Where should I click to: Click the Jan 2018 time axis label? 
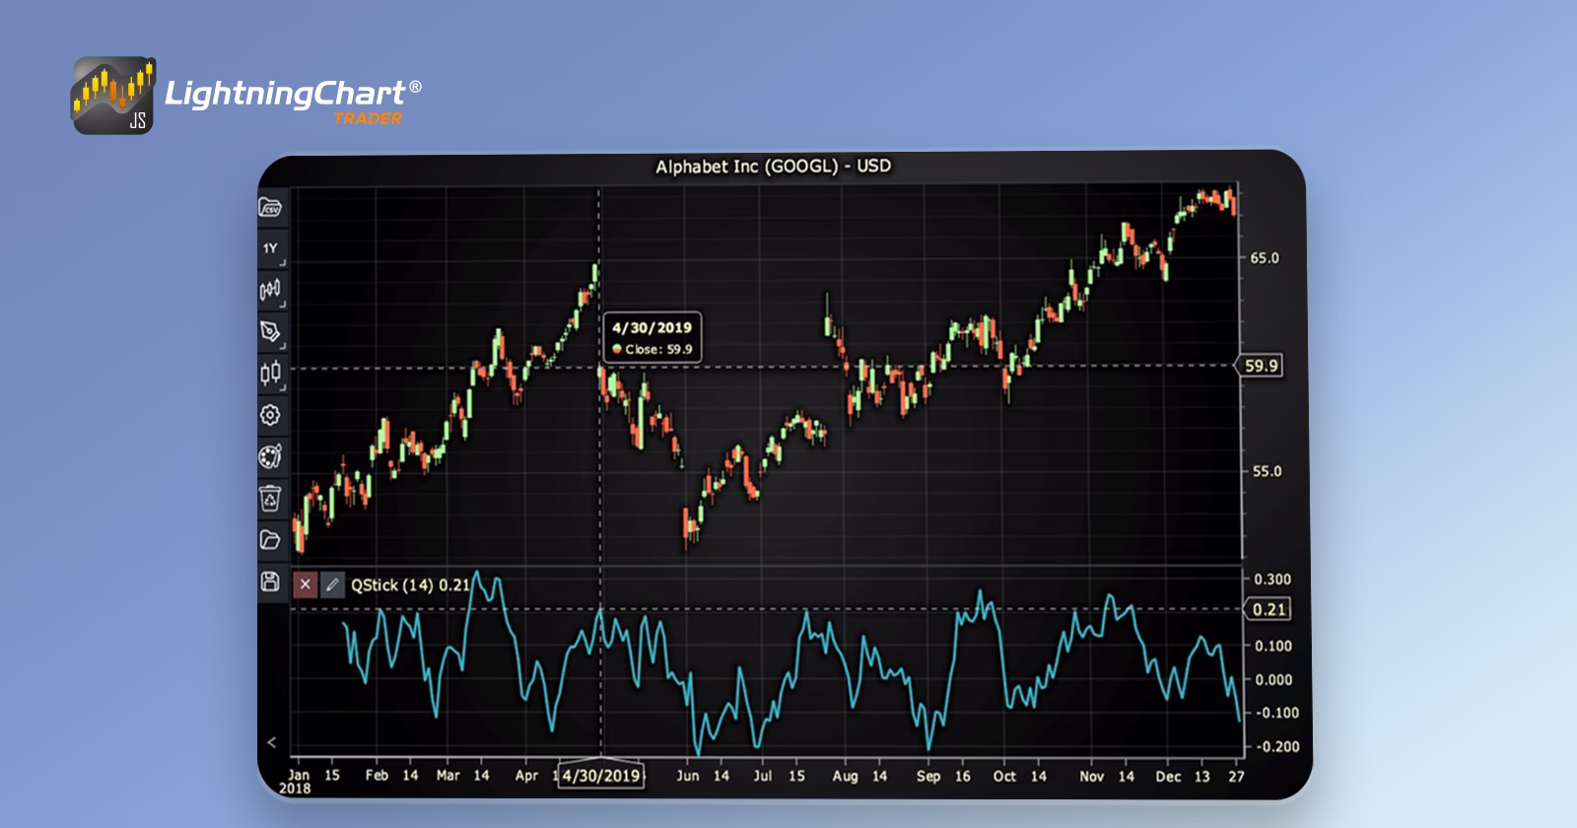coord(297,782)
